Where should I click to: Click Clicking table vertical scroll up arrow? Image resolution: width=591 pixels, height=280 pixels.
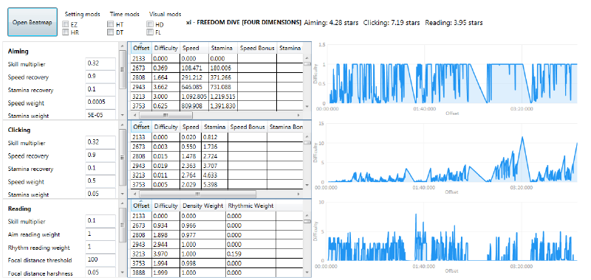tap(307, 137)
